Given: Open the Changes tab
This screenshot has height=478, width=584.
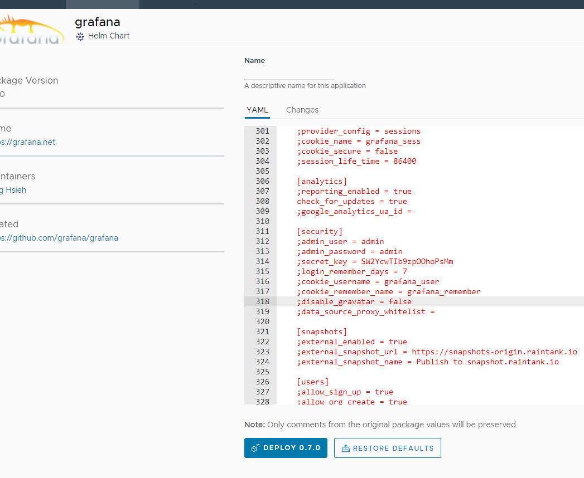Looking at the screenshot, I should click(302, 110).
